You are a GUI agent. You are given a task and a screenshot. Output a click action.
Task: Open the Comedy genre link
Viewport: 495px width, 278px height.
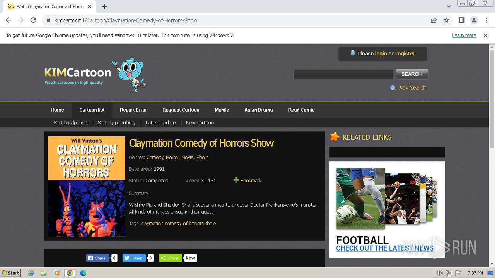[155, 157]
